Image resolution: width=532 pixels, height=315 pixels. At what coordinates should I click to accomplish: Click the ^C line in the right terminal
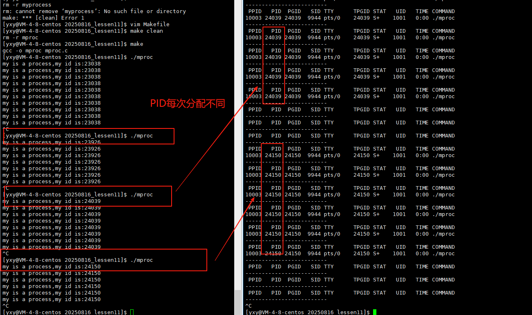248,306
